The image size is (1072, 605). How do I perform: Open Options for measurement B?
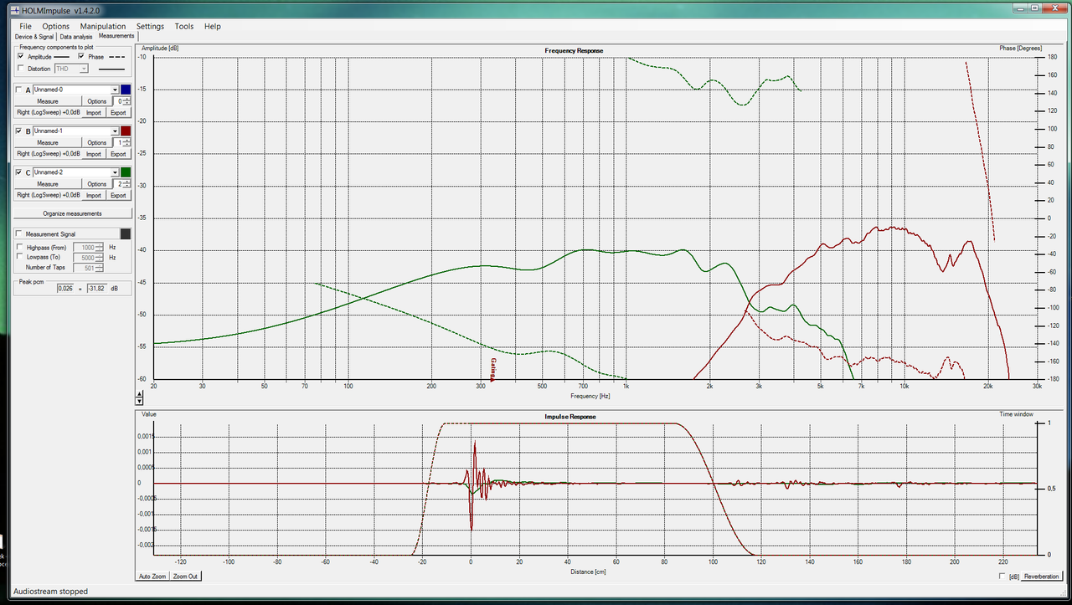click(97, 142)
